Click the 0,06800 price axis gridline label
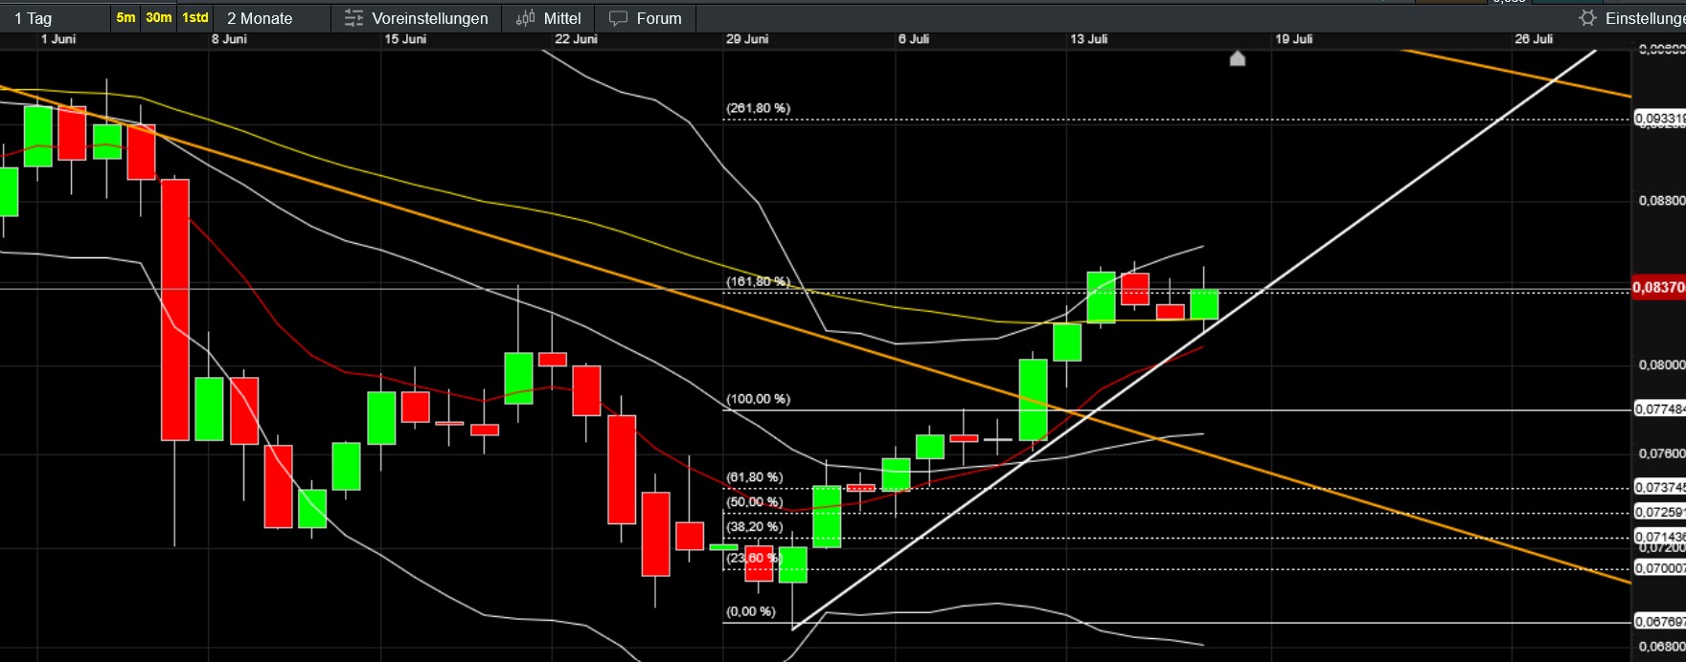The image size is (1686, 662). click(x=1661, y=647)
